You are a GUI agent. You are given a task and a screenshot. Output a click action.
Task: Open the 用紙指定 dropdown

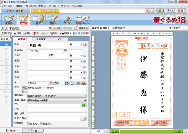(57, 96)
